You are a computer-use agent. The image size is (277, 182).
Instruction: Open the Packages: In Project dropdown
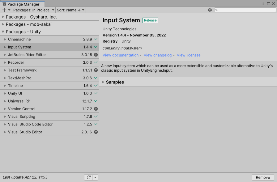point(34,10)
